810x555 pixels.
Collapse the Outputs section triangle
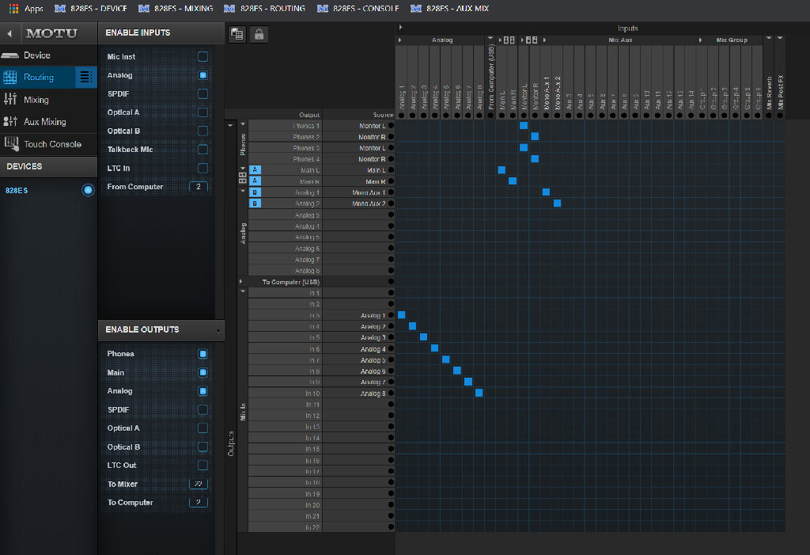click(230, 125)
